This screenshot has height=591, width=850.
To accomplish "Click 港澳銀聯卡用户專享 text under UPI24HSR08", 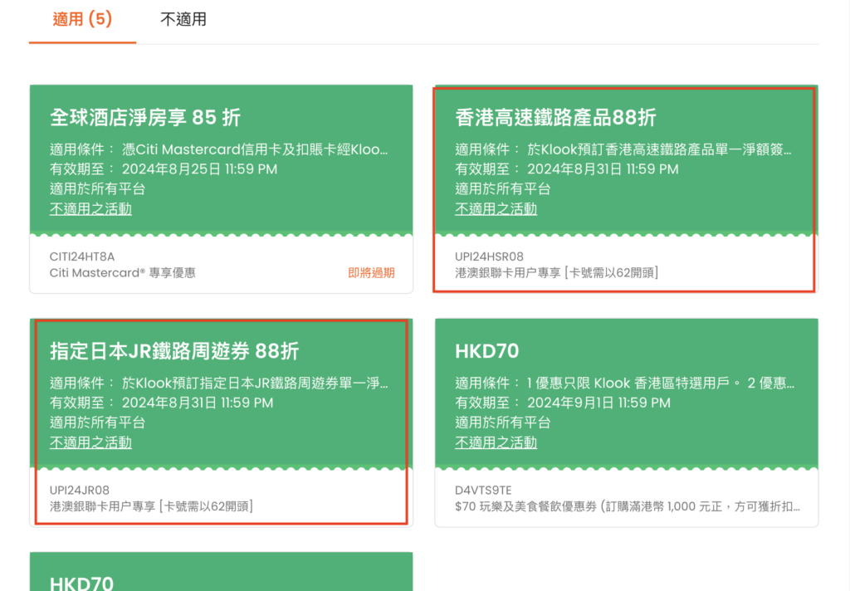I will [557, 273].
